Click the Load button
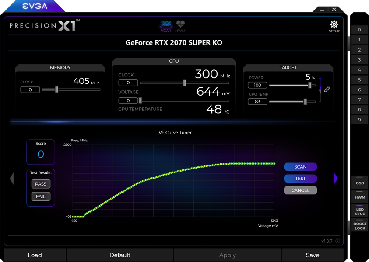Image resolution: width=369 pixels, height=262 pixels. tap(35, 255)
